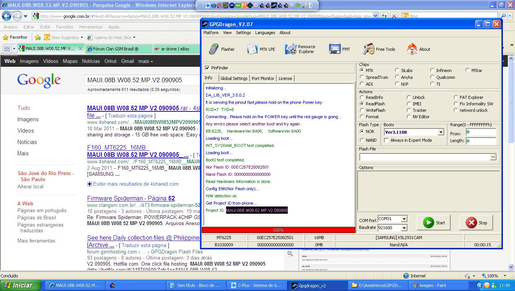Select NAND flash type
The image size is (515, 291).
click(x=362, y=140)
